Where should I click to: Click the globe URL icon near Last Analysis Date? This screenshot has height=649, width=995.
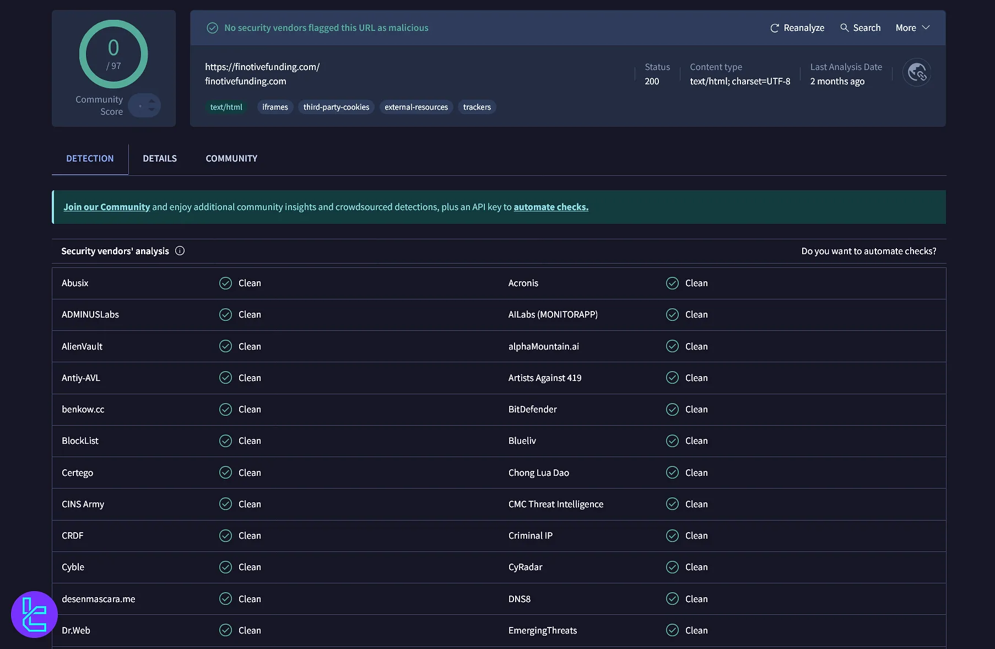click(x=916, y=72)
